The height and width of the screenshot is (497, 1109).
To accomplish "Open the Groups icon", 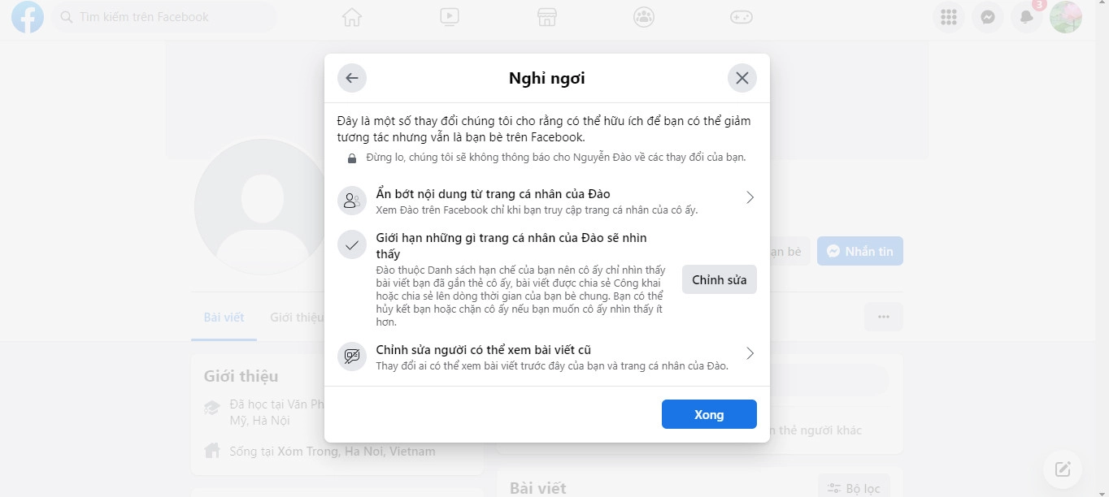I will [x=644, y=17].
